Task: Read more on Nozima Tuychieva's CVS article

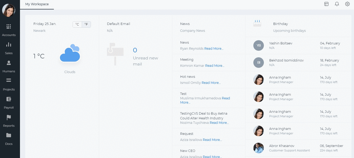Action: click(x=219, y=123)
